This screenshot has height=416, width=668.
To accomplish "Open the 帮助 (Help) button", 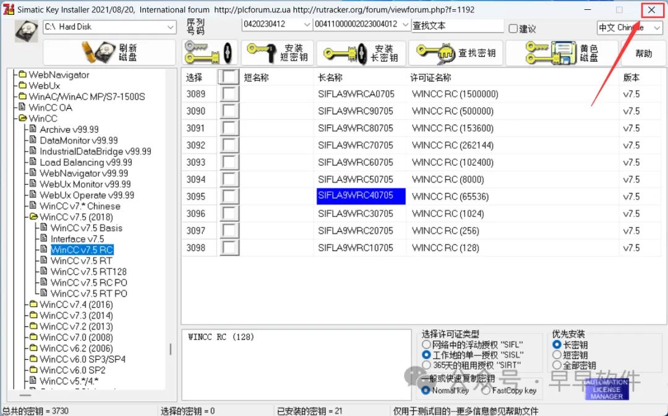I will point(643,53).
